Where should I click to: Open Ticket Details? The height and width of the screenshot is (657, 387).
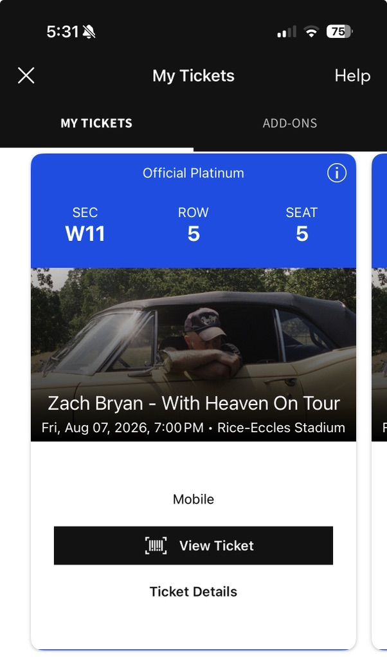click(x=193, y=591)
